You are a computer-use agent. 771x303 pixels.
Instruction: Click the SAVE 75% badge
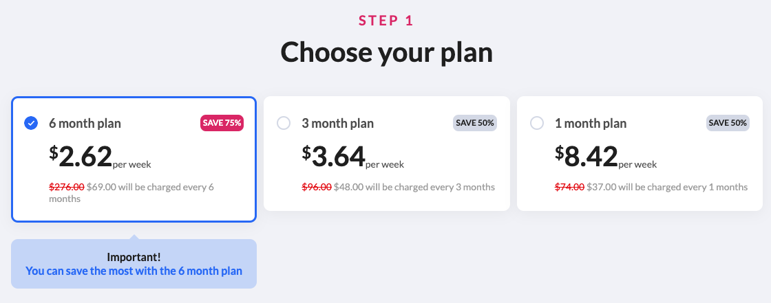click(222, 123)
